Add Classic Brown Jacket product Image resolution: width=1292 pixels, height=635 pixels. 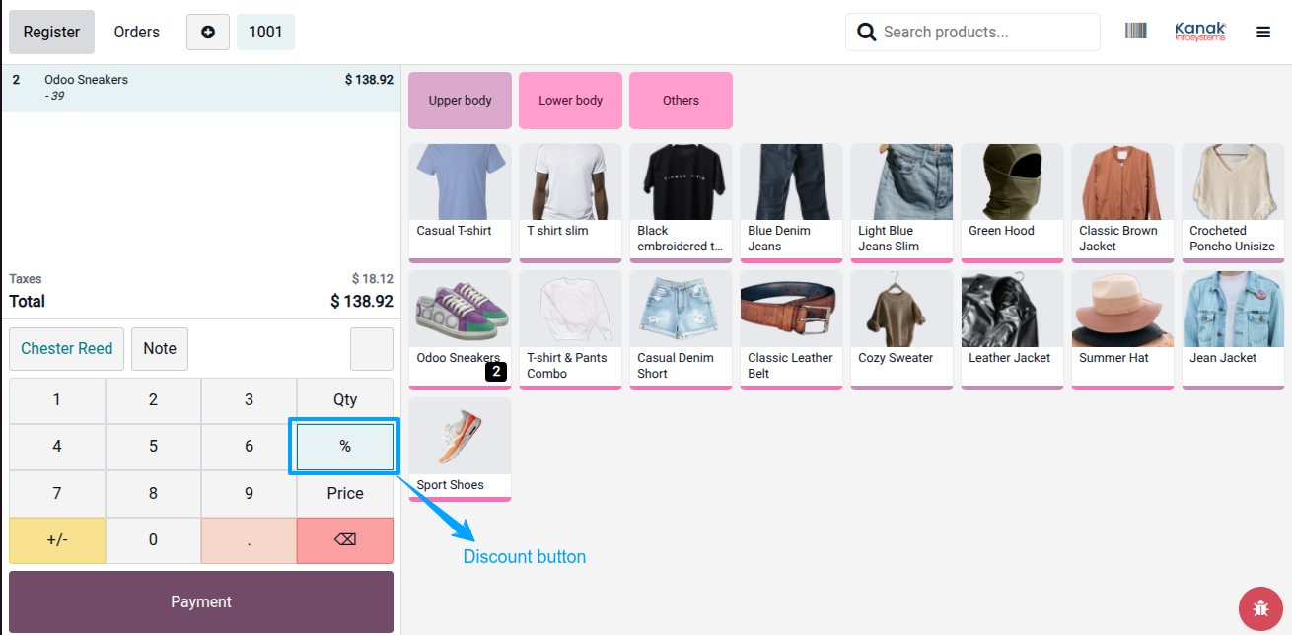pos(1122,203)
